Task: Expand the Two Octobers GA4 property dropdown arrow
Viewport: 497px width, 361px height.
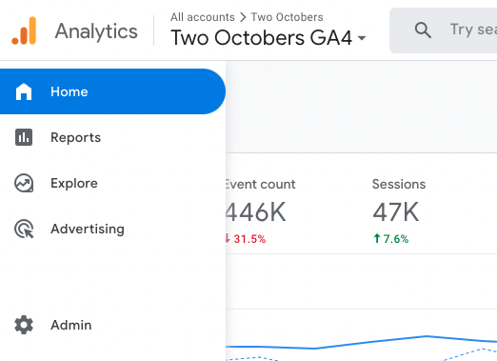Action: point(362,38)
